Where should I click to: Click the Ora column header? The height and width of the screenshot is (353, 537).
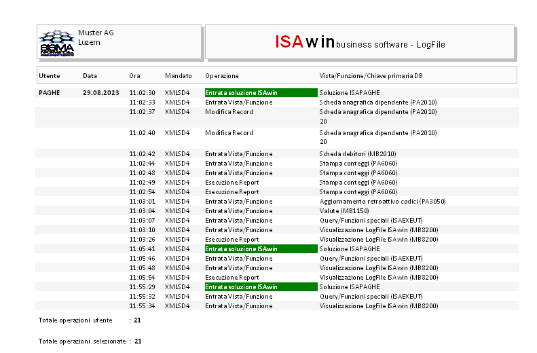click(x=134, y=75)
